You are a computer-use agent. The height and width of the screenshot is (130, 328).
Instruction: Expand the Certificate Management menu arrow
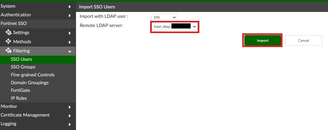point(70,116)
